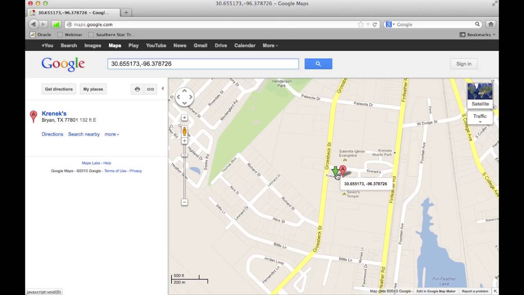
Task: Click the Sign in button
Action: coord(464,64)
